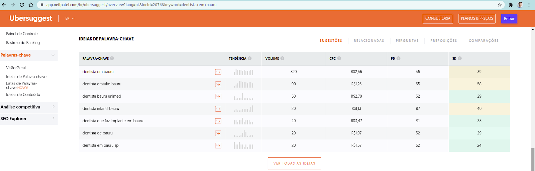Show info tooltip for Tendência column

pos(249,58)
